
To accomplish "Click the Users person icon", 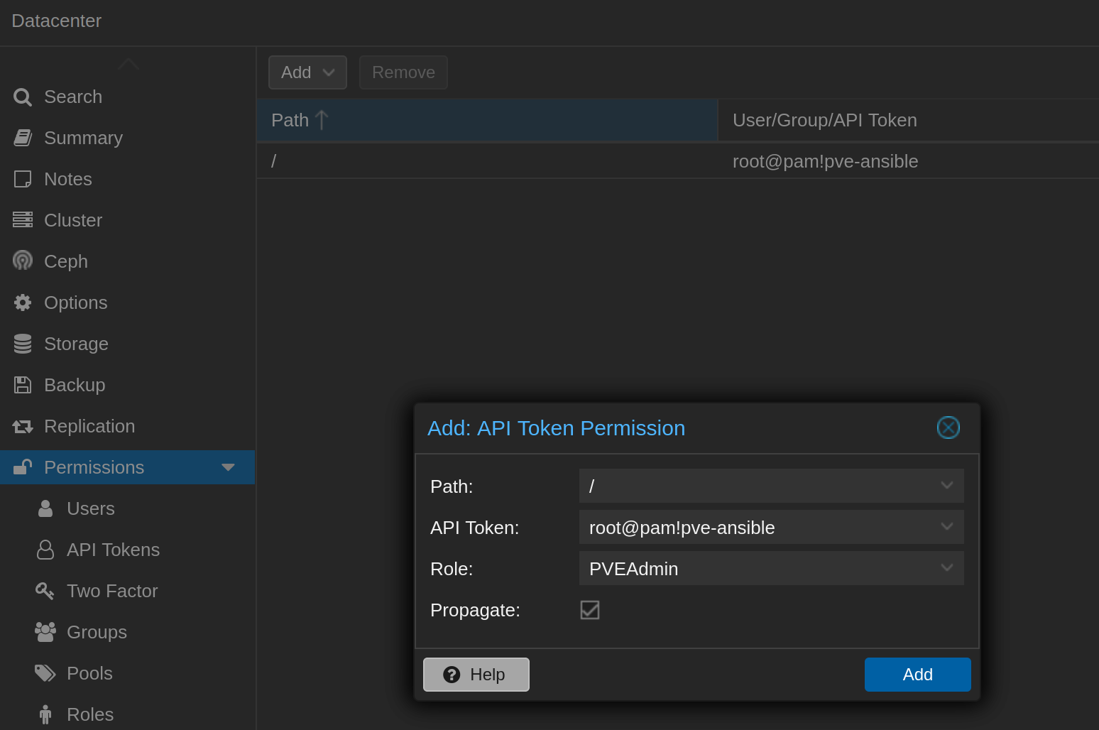I will [45, 508].
